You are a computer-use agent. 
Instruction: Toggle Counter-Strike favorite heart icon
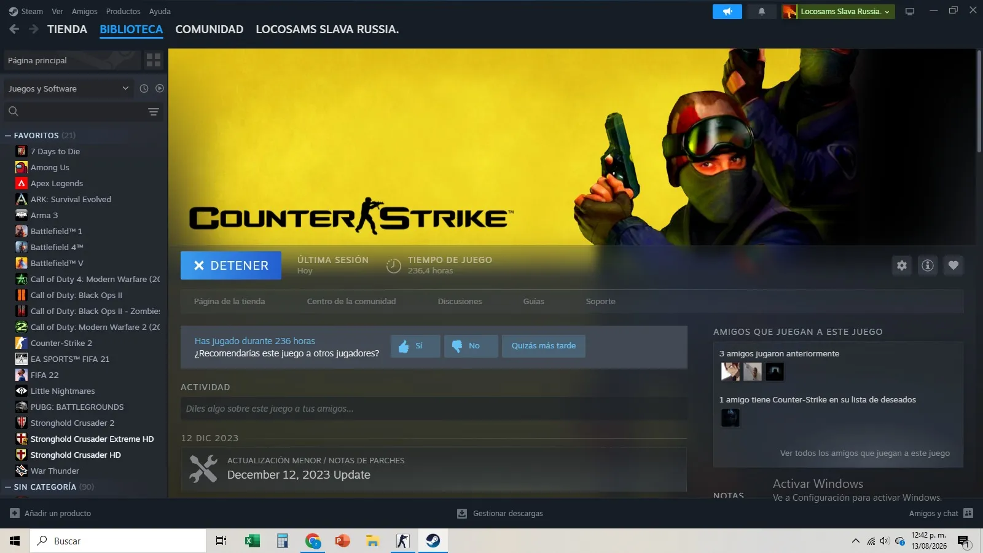(954, 265)
